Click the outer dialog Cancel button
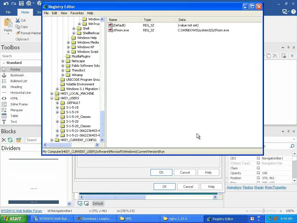This screenshot has height=223, width=297. 188,187
